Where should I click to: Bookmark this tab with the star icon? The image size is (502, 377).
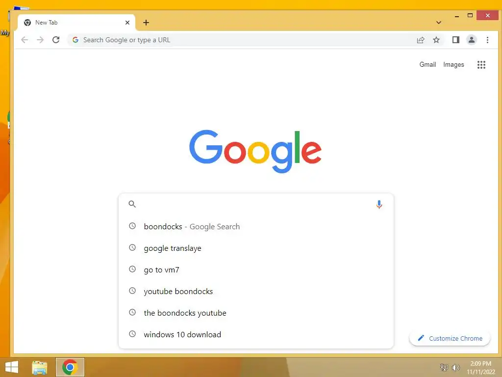(x=436, y=40)
